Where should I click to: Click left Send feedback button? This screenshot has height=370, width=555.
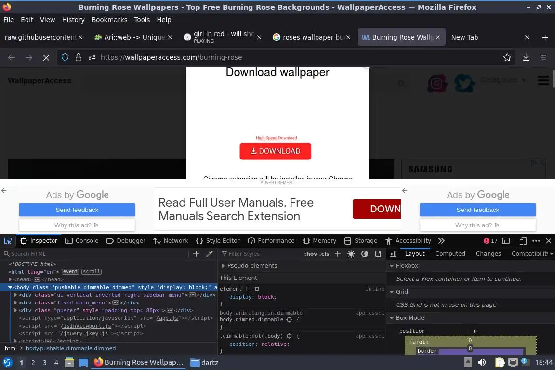pyautogui.click(x=77, y=210)
